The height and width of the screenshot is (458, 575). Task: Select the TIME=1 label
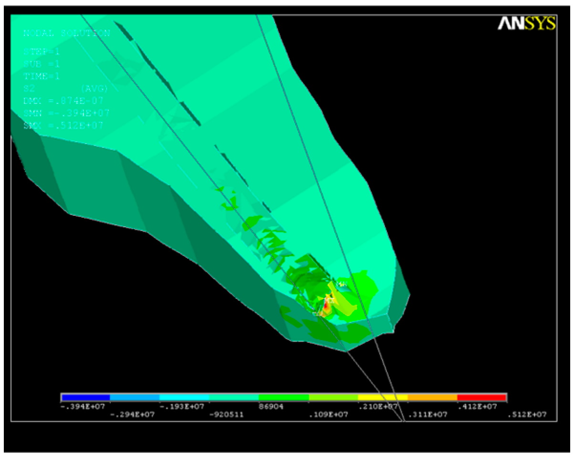[42, 76]
